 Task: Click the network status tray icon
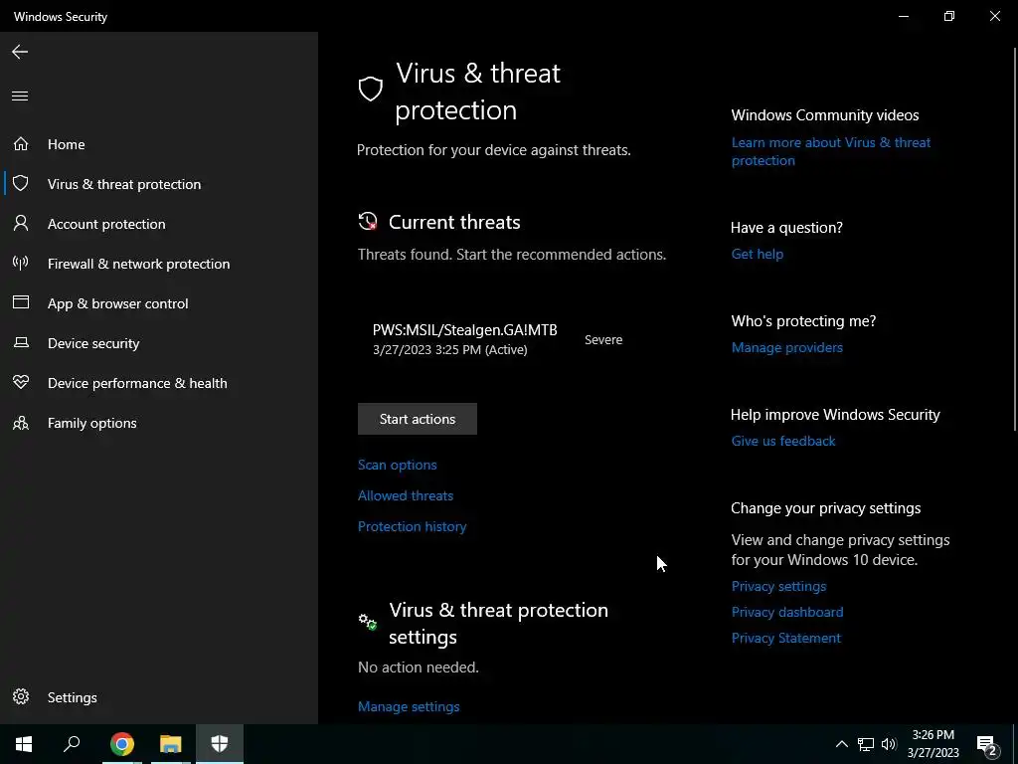coord(866,744)
